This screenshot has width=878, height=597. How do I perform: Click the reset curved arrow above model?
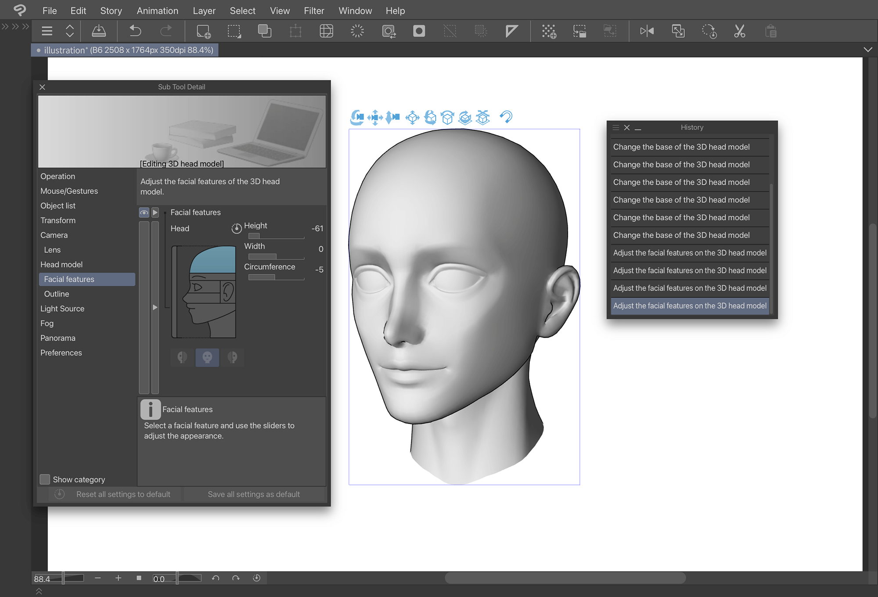(x=506, y=117)
